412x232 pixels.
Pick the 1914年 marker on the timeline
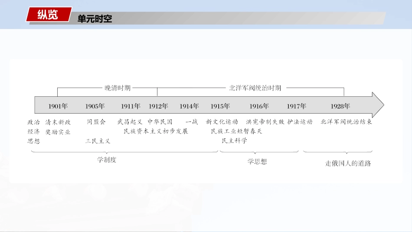(x=189, y=106)
